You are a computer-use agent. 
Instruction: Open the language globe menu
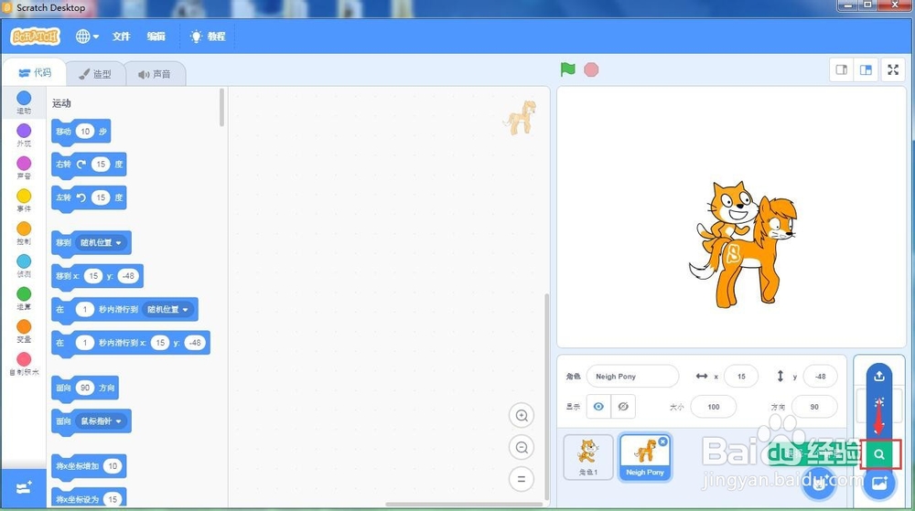tap(87, 37)
